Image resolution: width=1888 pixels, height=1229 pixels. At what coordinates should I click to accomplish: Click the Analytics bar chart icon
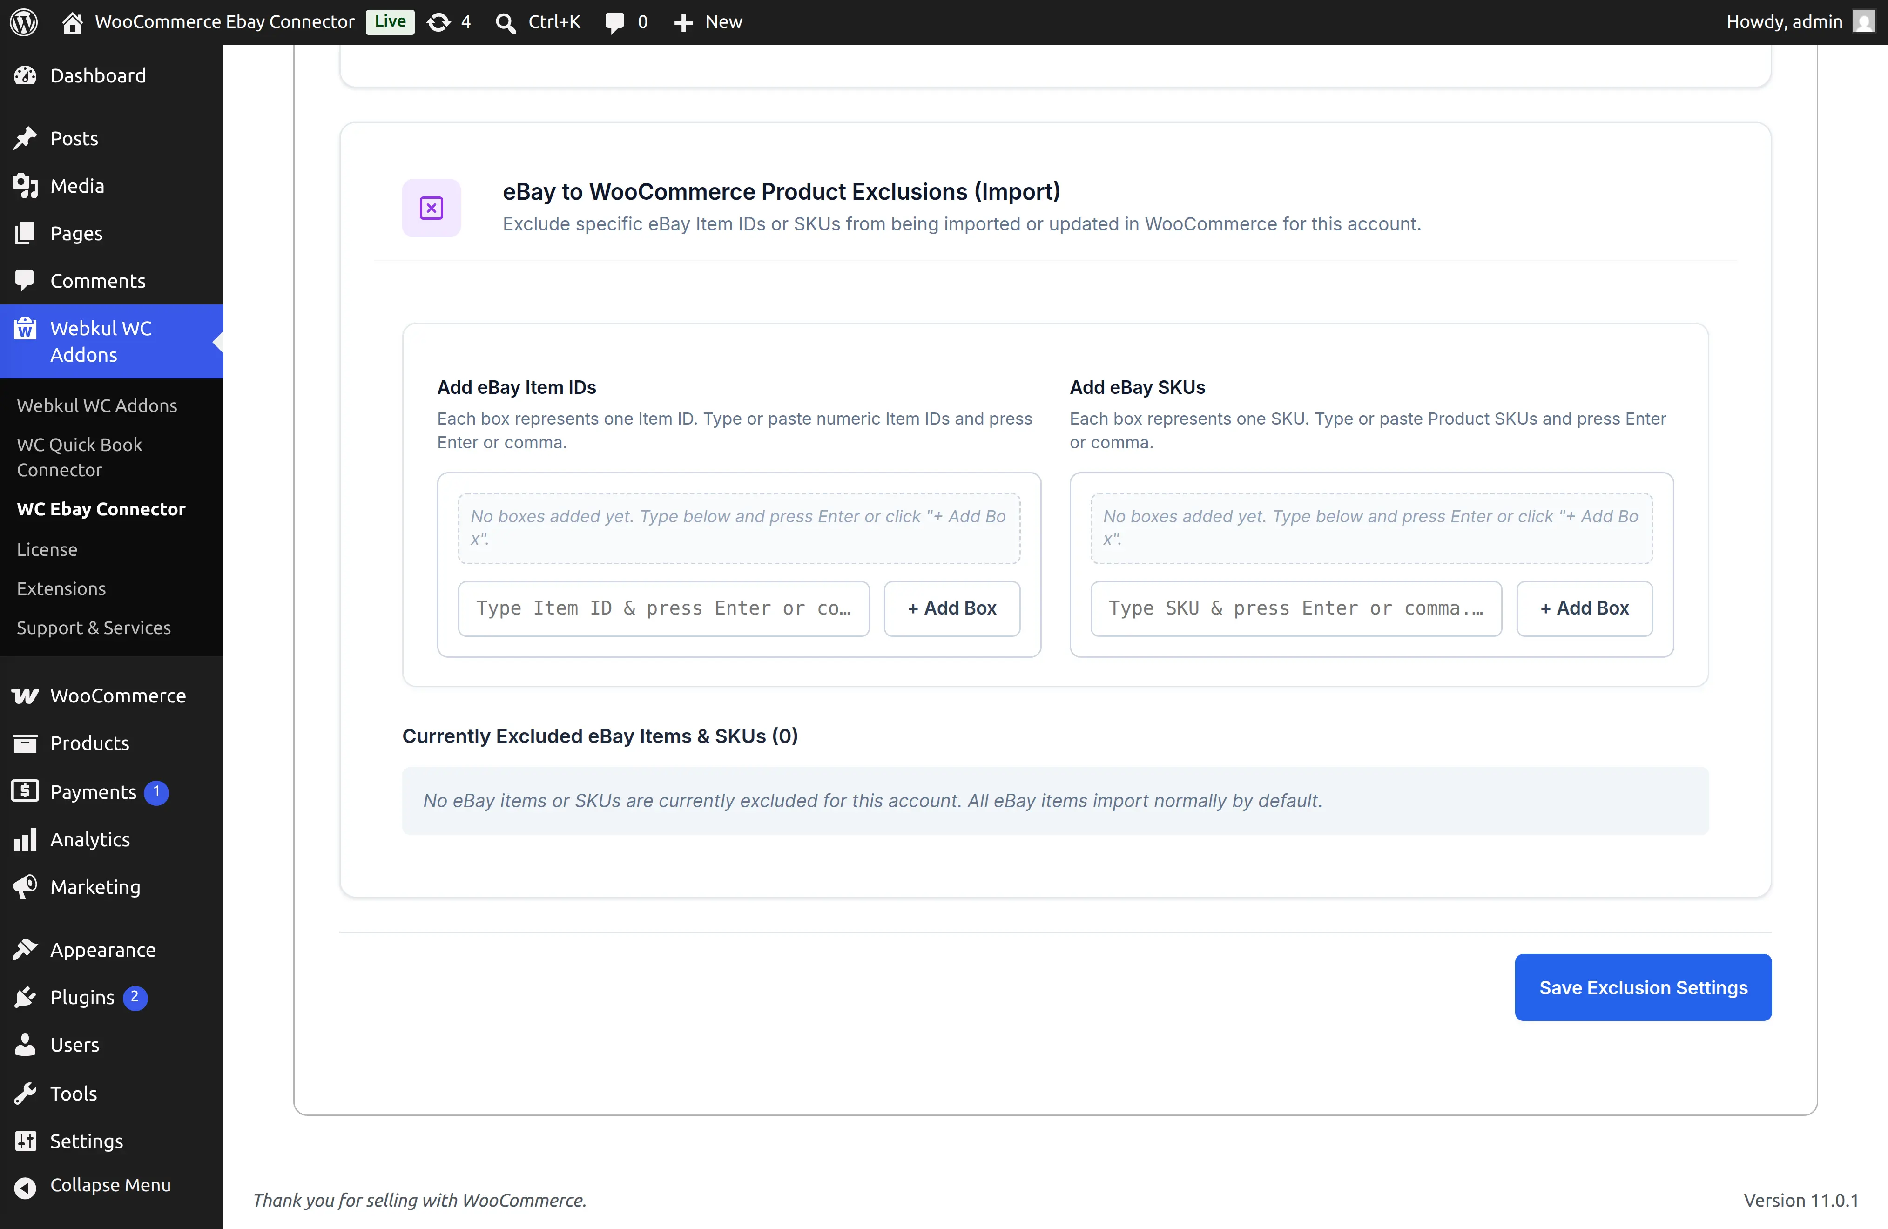[x=26, y=839]
